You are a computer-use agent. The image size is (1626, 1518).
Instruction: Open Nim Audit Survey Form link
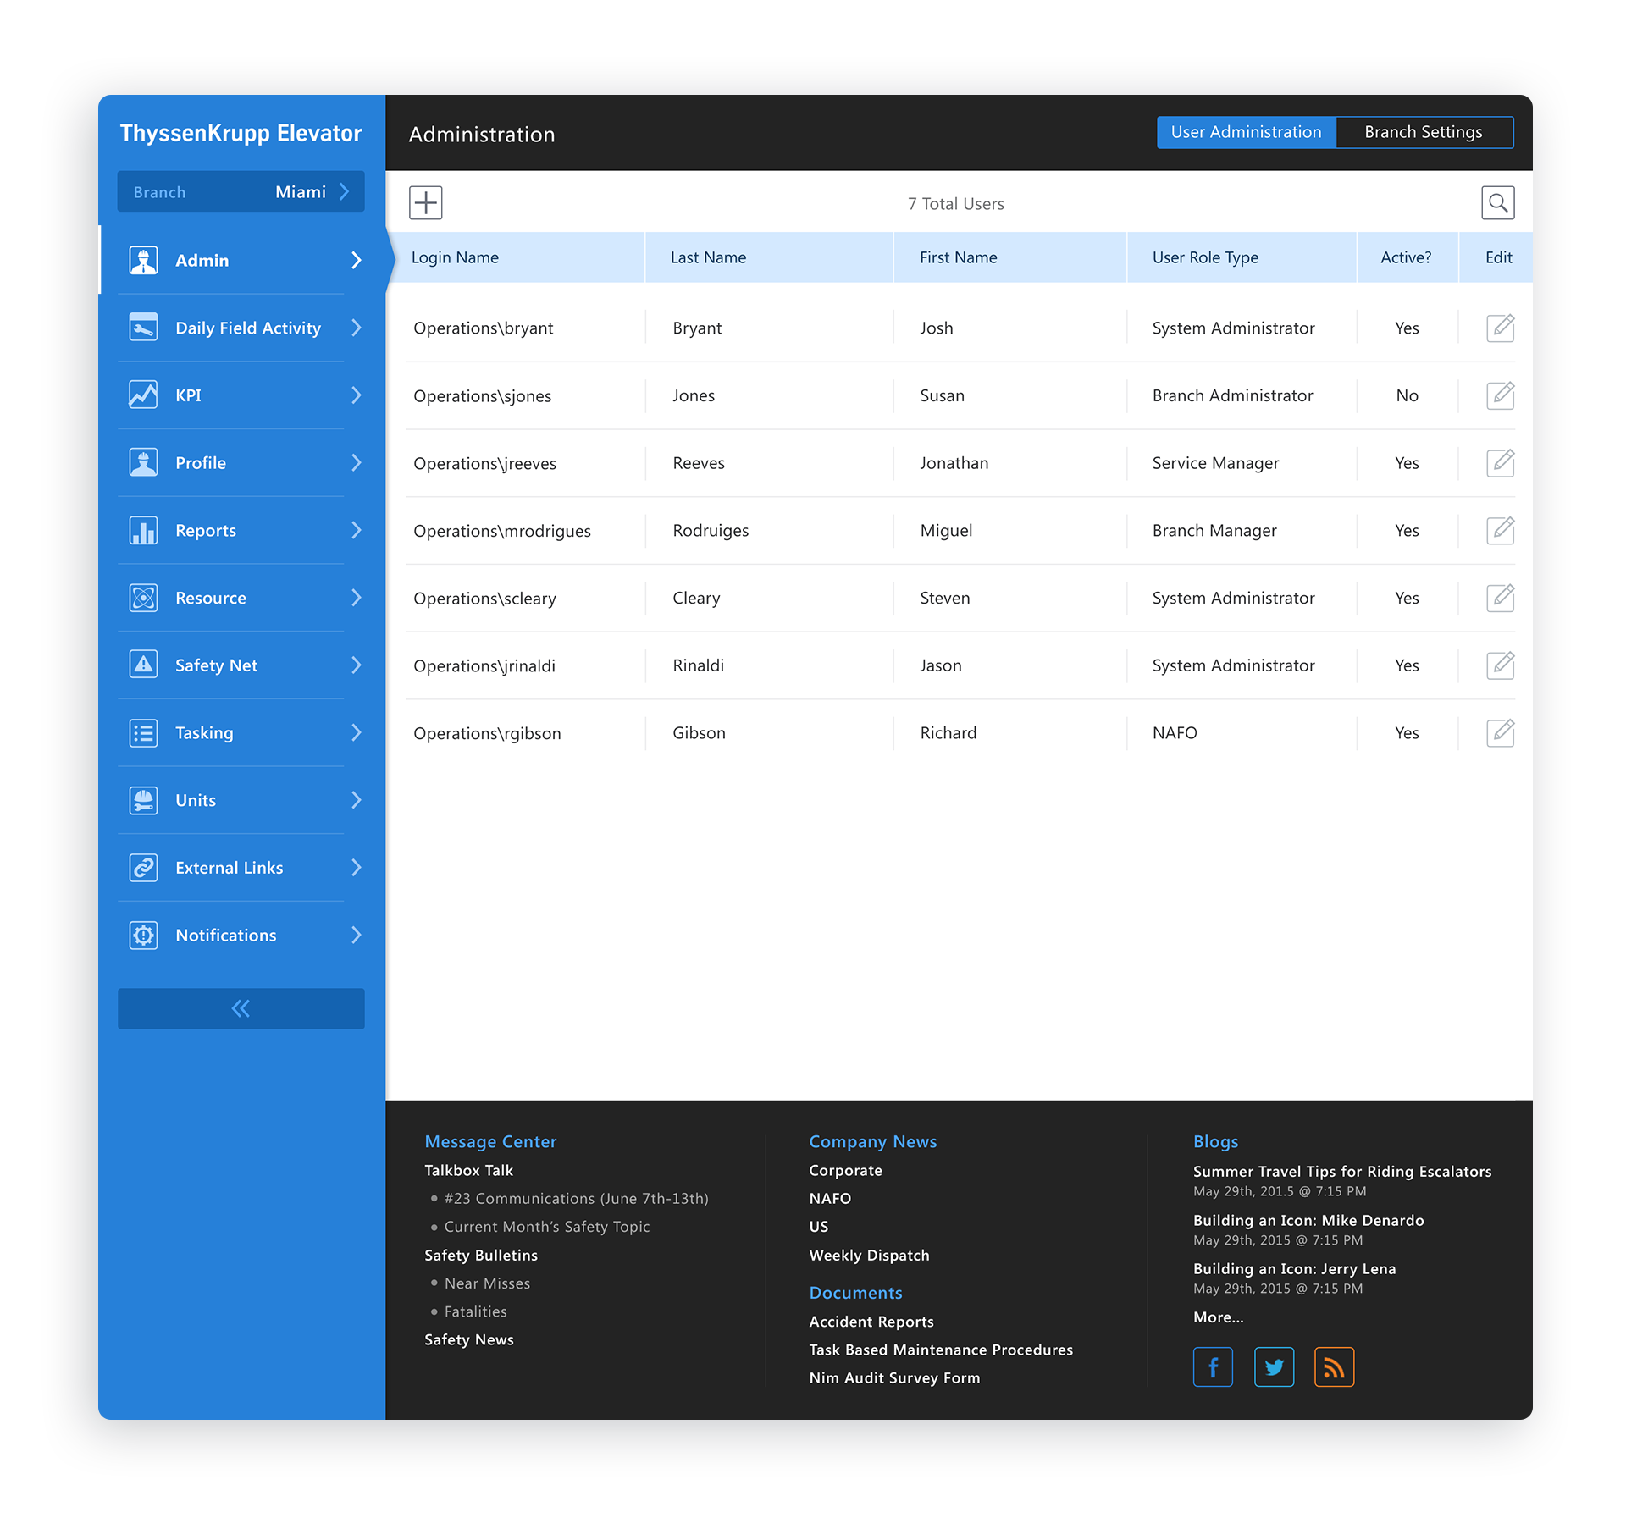894,1377
